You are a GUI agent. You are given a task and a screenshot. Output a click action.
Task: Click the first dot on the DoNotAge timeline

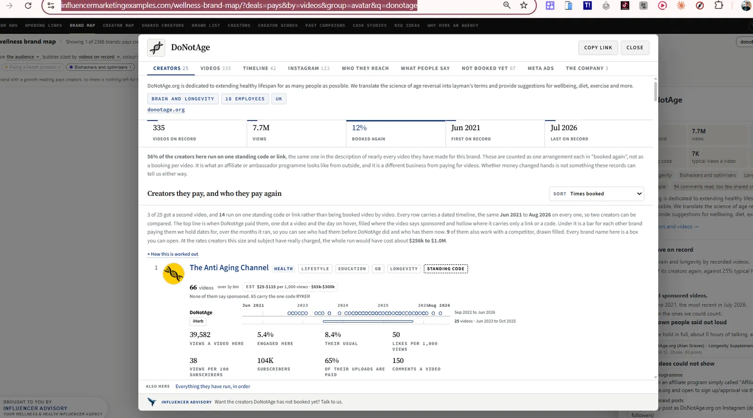coord(289,313)
